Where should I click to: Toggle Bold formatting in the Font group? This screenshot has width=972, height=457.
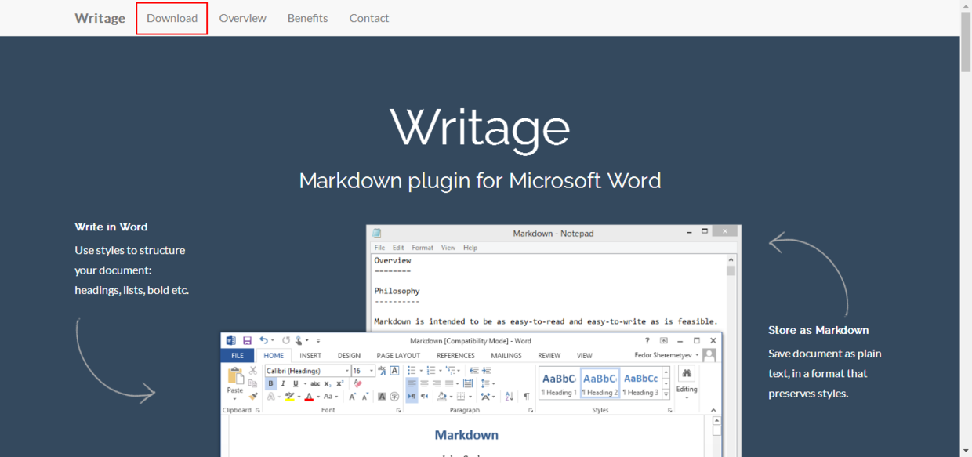tap(270, 383)
